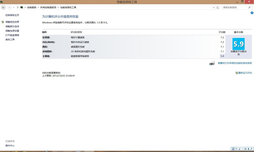Click IME bar input mode icon

(233, 149)
